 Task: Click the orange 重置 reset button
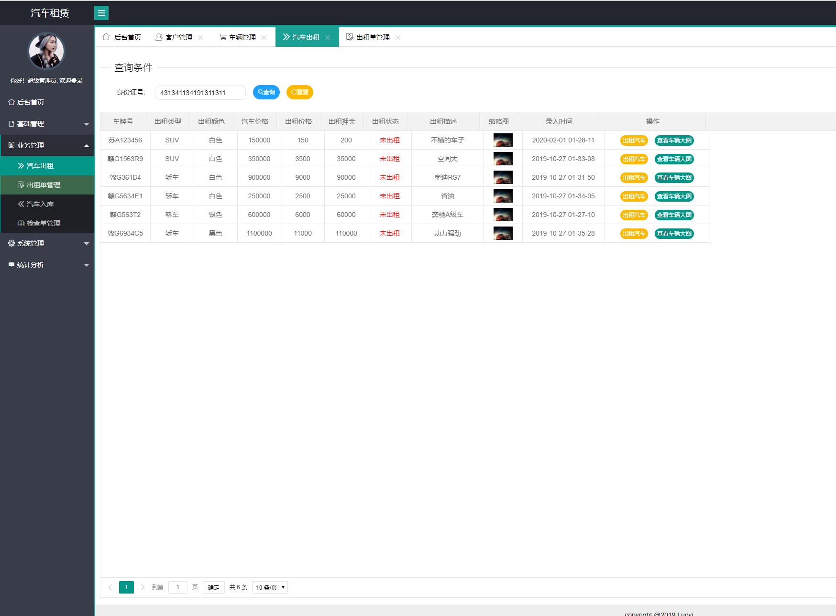point(300,92)
